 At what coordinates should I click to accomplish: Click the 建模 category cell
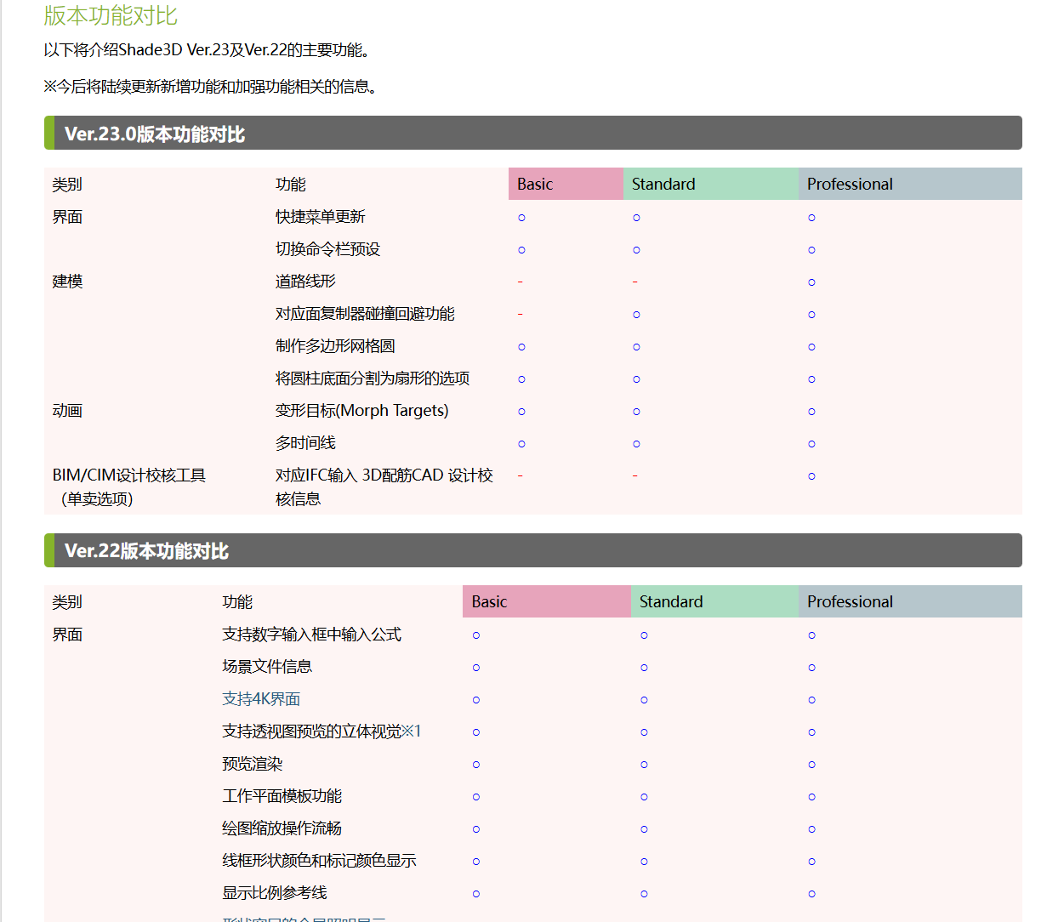click(x=67, y=282)
